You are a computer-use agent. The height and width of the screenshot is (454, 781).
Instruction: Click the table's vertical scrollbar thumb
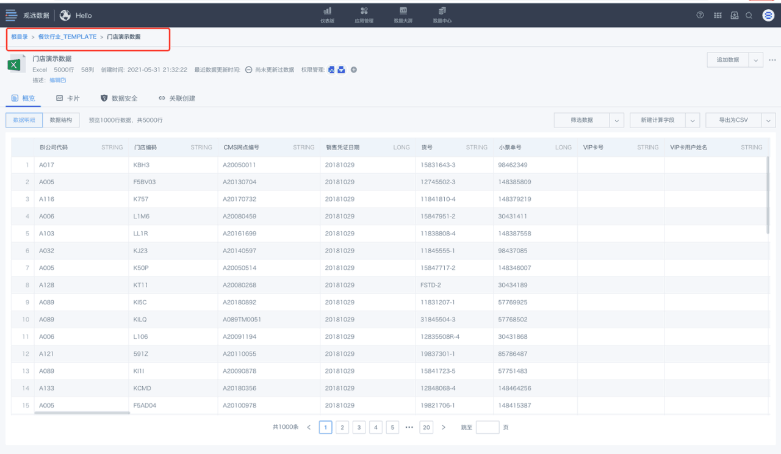pyautogui.click(x=768, y=195)
